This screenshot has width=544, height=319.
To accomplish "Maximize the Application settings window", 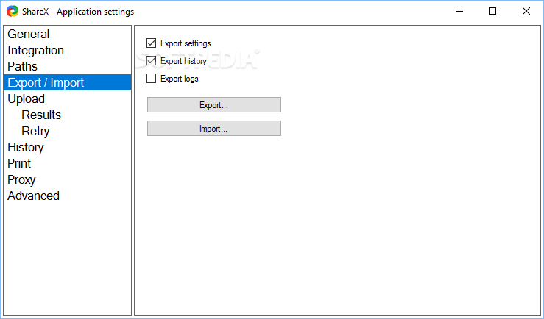I will [492, 12].
